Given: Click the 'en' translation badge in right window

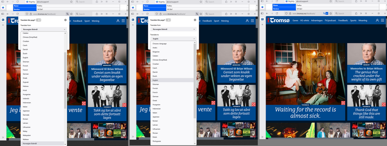Looking at the screenshot, I should click(327, 14).
